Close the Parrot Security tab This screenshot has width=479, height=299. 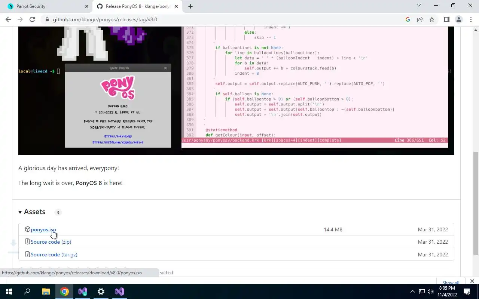coord(86,6)
